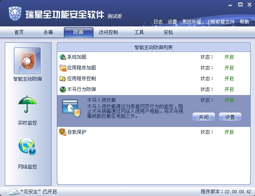This screenshot has width=255, height=196.
Task: Click the cloud security icon in status bar
Action: 14,192
